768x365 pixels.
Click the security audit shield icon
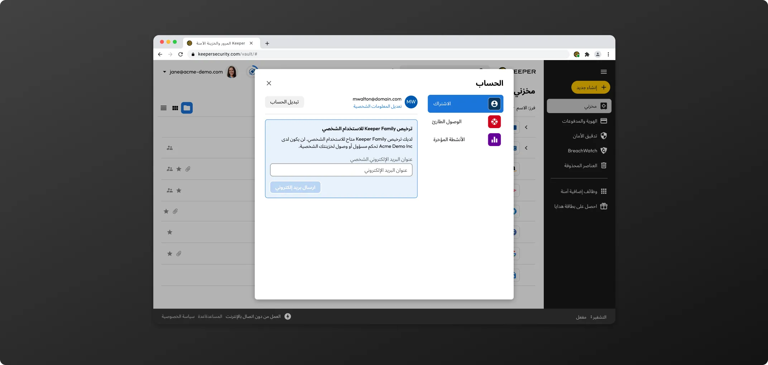tap(604, 136)
